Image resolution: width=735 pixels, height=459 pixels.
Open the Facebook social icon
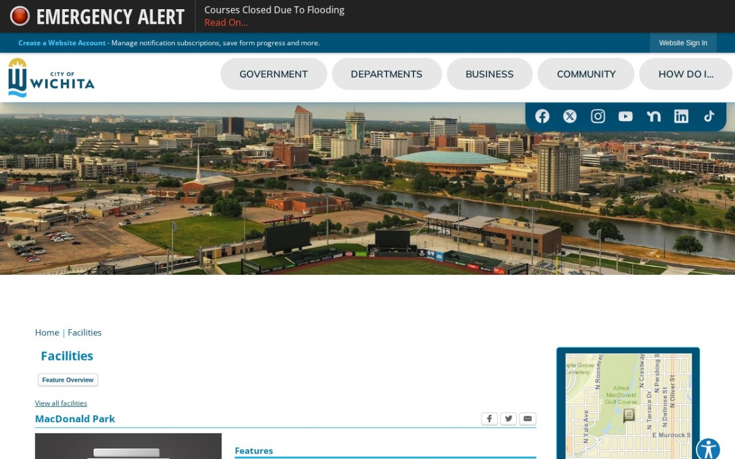coord(542,116)
